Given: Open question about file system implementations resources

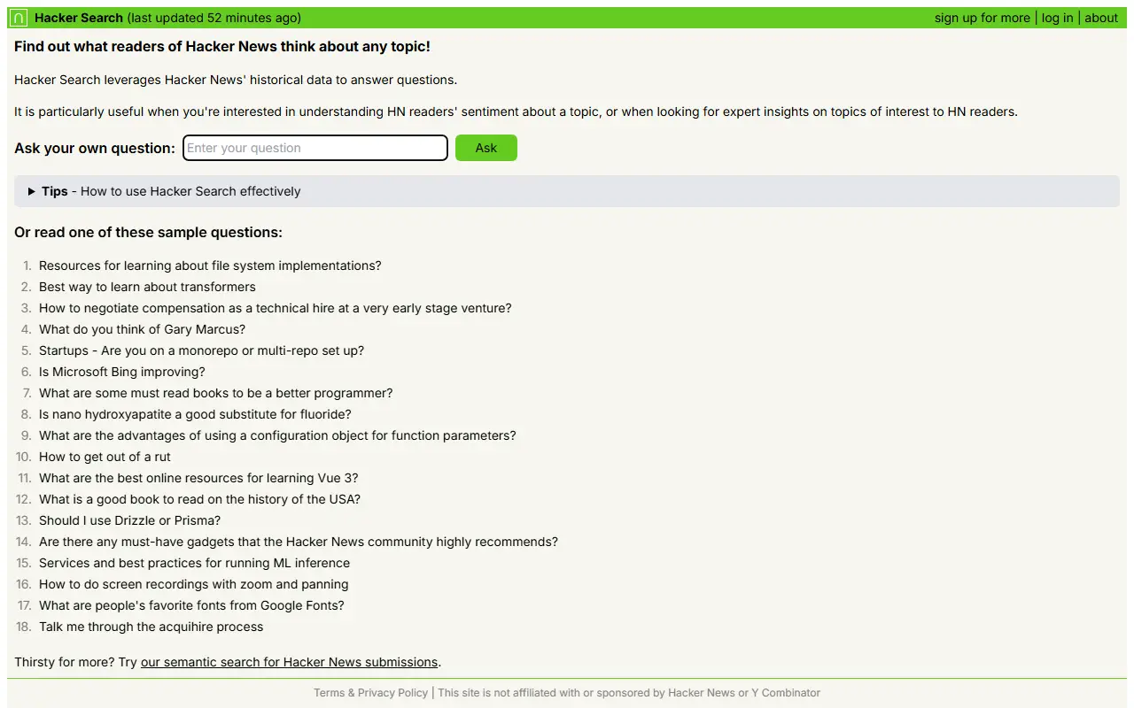Looking at the screenshot, I should click(210, 265).
